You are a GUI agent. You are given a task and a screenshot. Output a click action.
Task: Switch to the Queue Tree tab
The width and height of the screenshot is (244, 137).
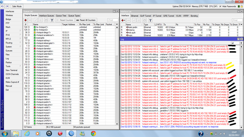[x=61, y=15]
